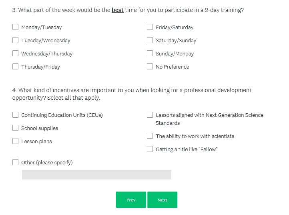Enable the Thursday/Friday option
Screen dimensions: 289x215
[16, 67]
